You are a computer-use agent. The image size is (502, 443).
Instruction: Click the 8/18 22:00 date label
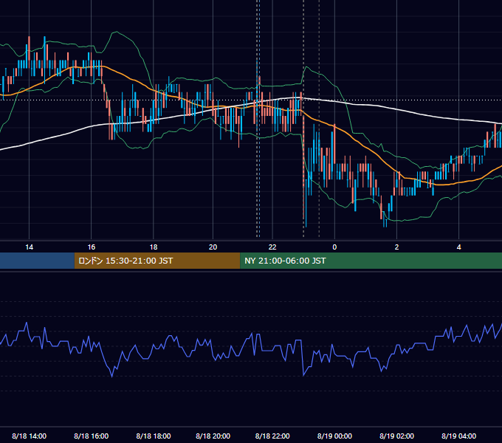272,436
